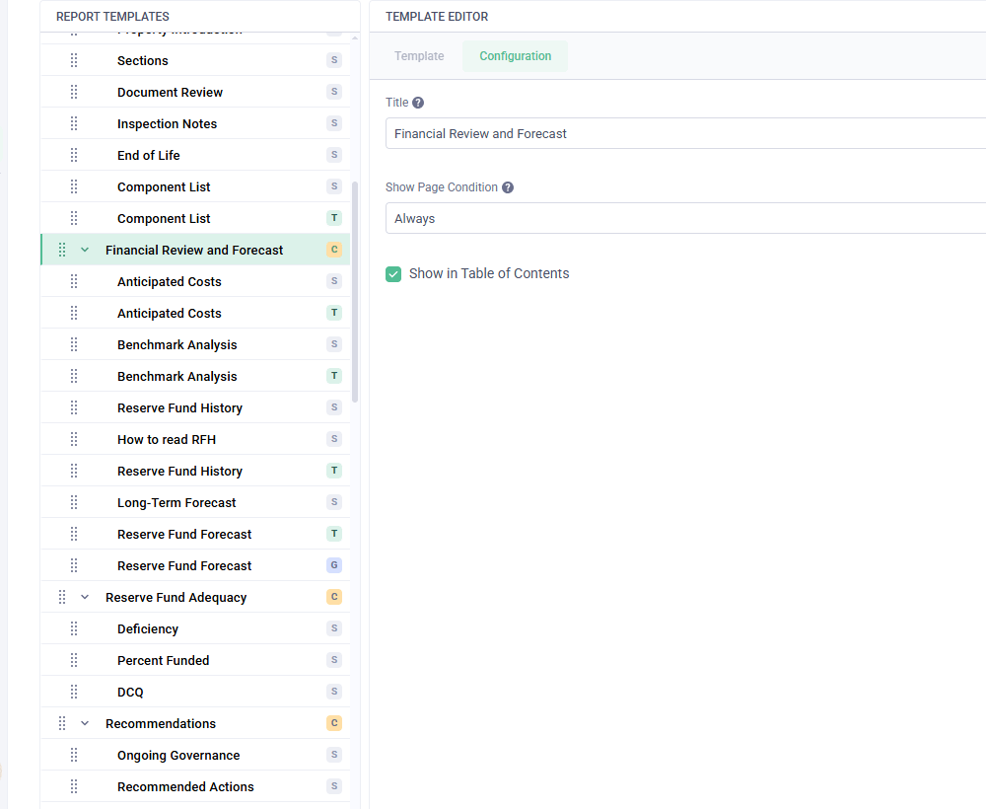Viewport: 986px width, 809px height.
Task: Click drag handle for Financial Review and Forecast
Action: click(62, 250)
